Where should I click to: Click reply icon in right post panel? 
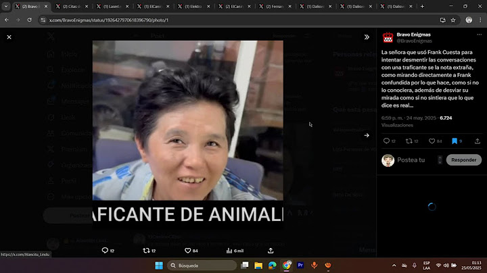click(x=386, y=141)
